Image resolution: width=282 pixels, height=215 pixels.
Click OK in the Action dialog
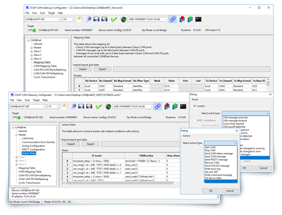(x=211, y=191)
